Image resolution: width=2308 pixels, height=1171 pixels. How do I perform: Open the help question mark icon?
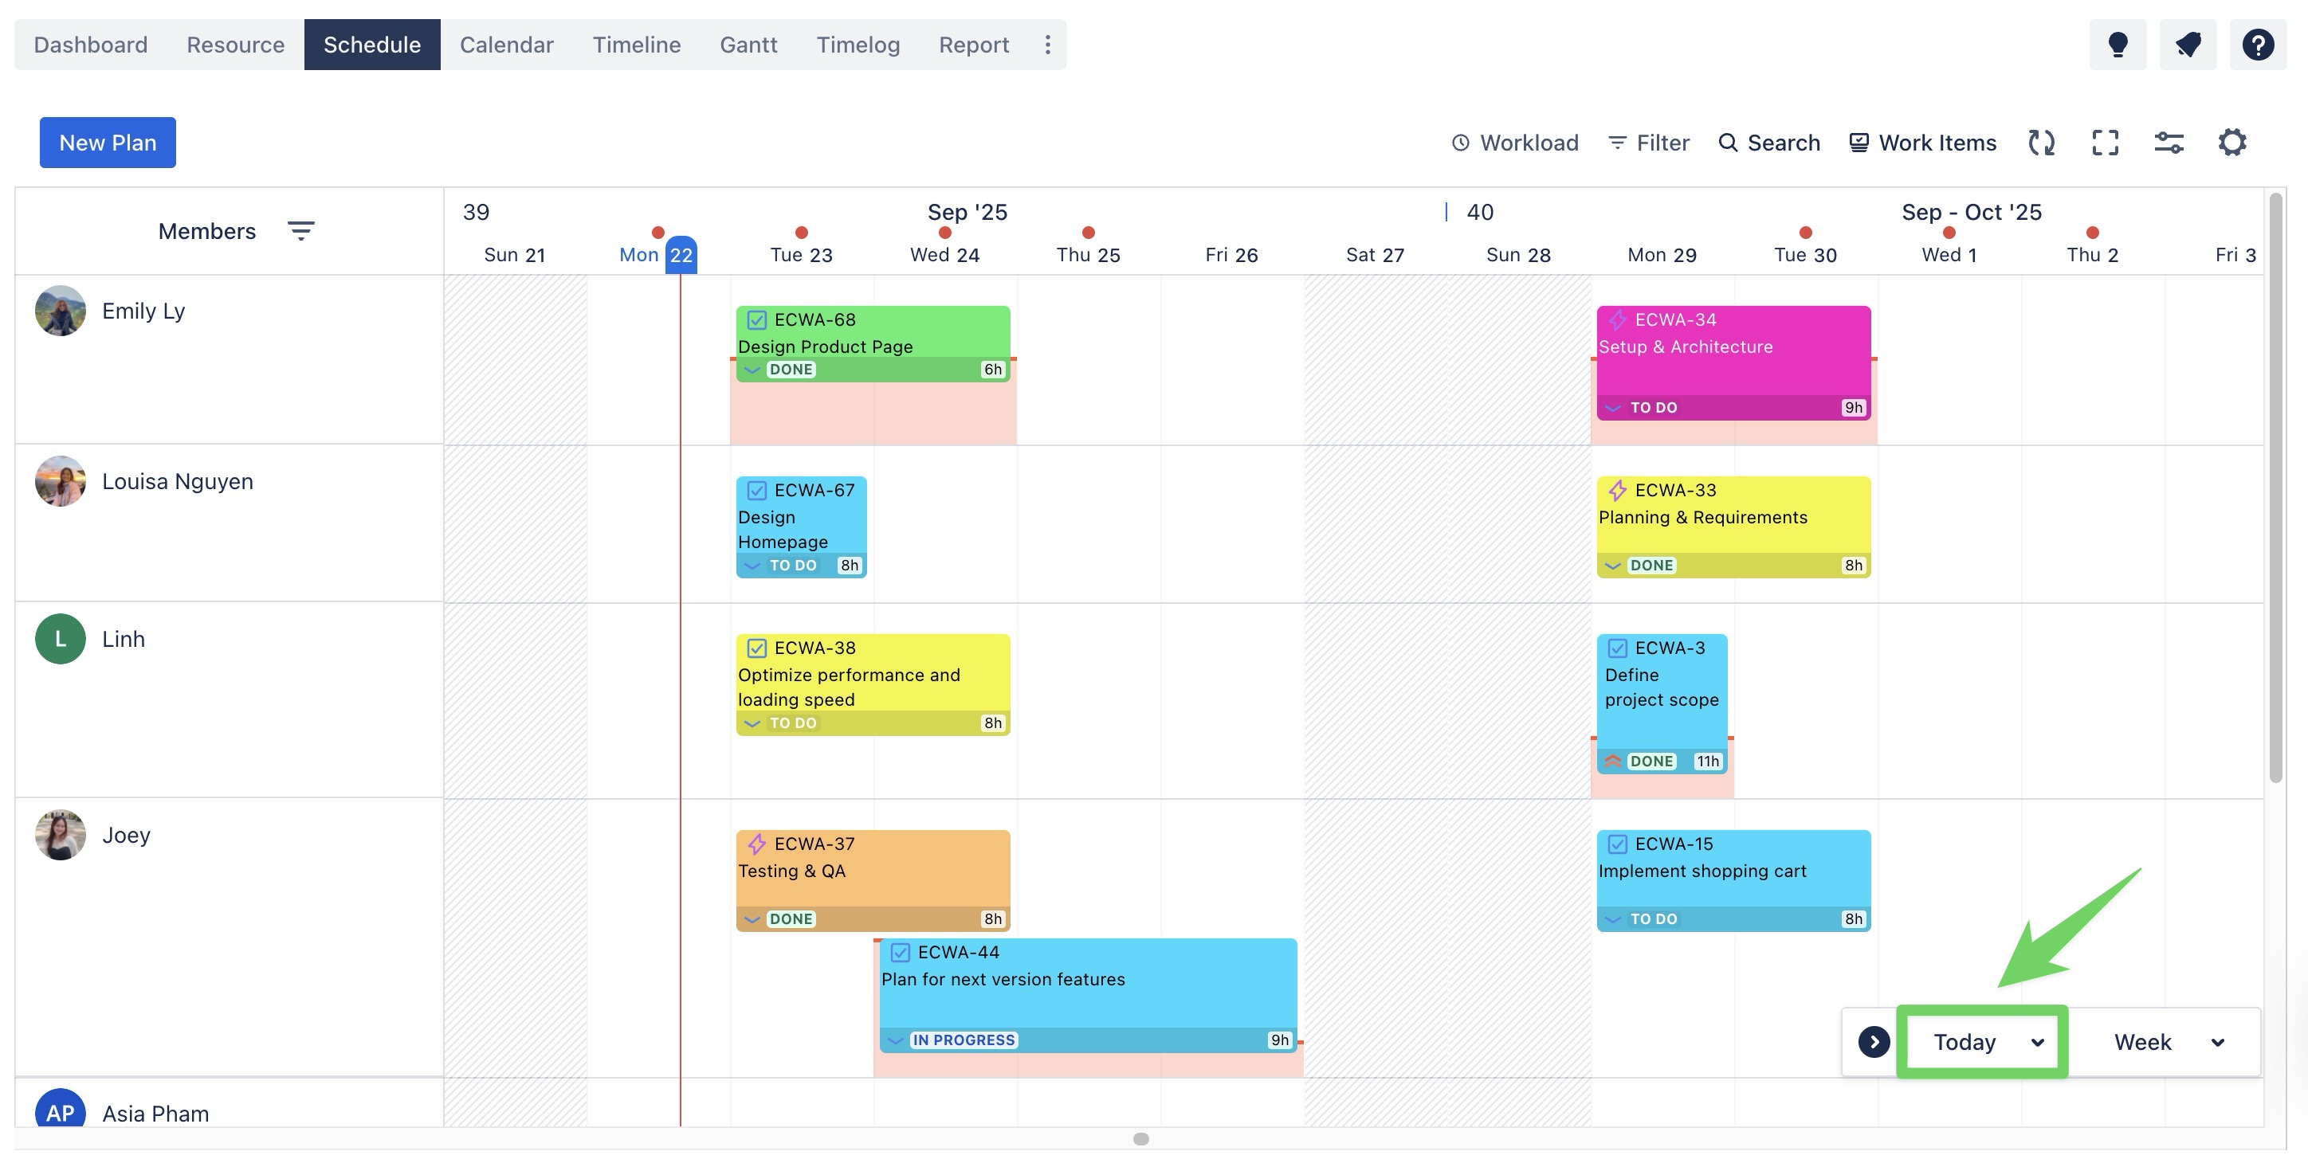pyautogui.click(x=2257, y=45)
